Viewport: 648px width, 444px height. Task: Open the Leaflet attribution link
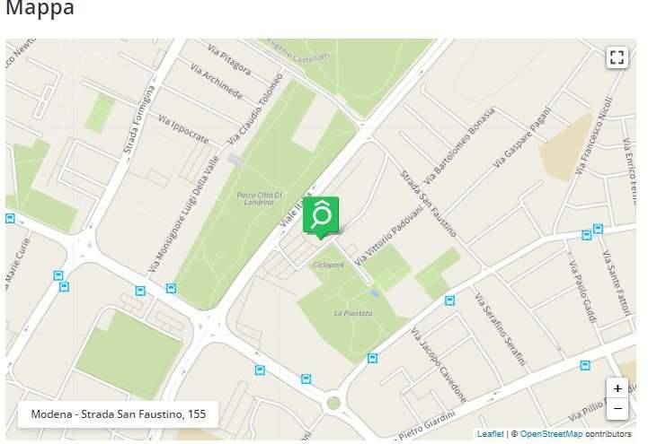(490, 434)
